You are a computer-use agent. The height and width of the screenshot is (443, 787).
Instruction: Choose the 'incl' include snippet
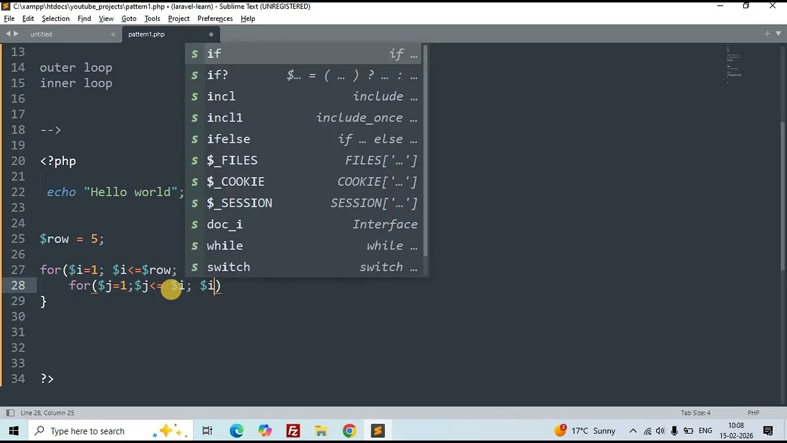304,97
